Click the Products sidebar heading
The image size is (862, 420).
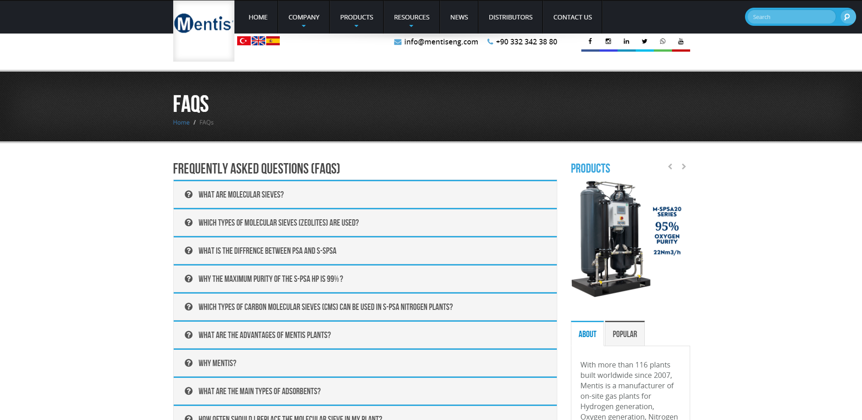(x=590, y=169)
